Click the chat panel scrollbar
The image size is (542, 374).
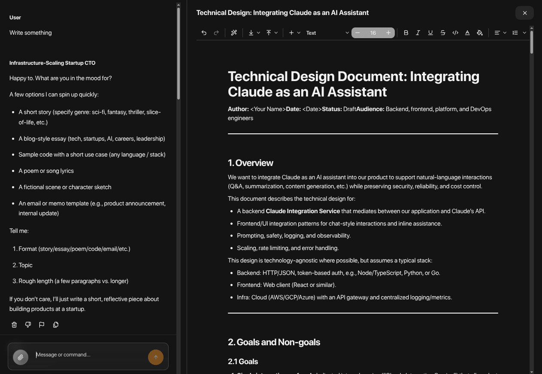pos(179,54)
